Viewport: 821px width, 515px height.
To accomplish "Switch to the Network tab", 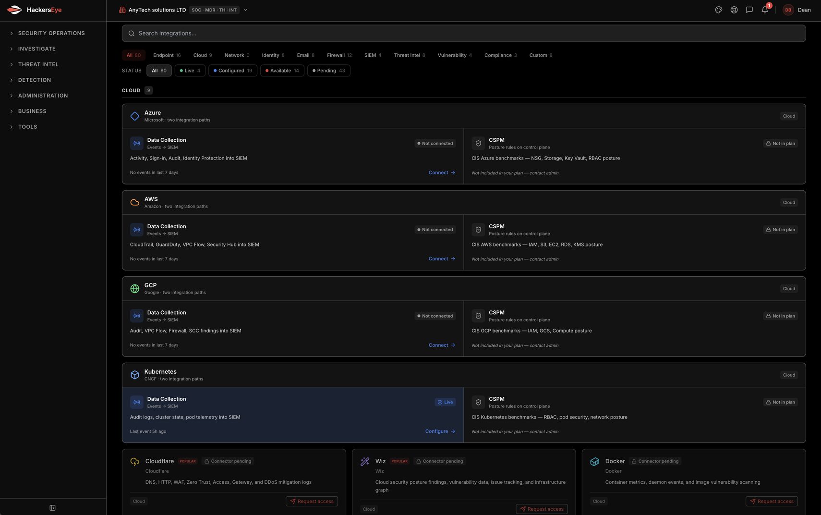I will [237, 55].
